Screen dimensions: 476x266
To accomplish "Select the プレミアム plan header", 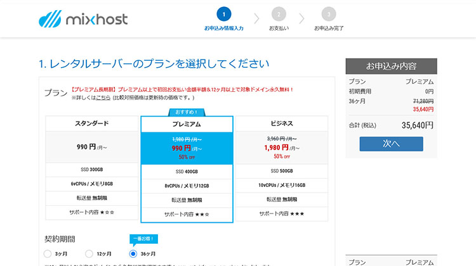I will point(187,124).
